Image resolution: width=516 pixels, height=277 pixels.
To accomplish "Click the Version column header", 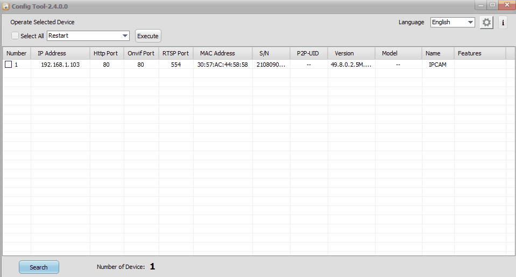I will click(351, 53).
